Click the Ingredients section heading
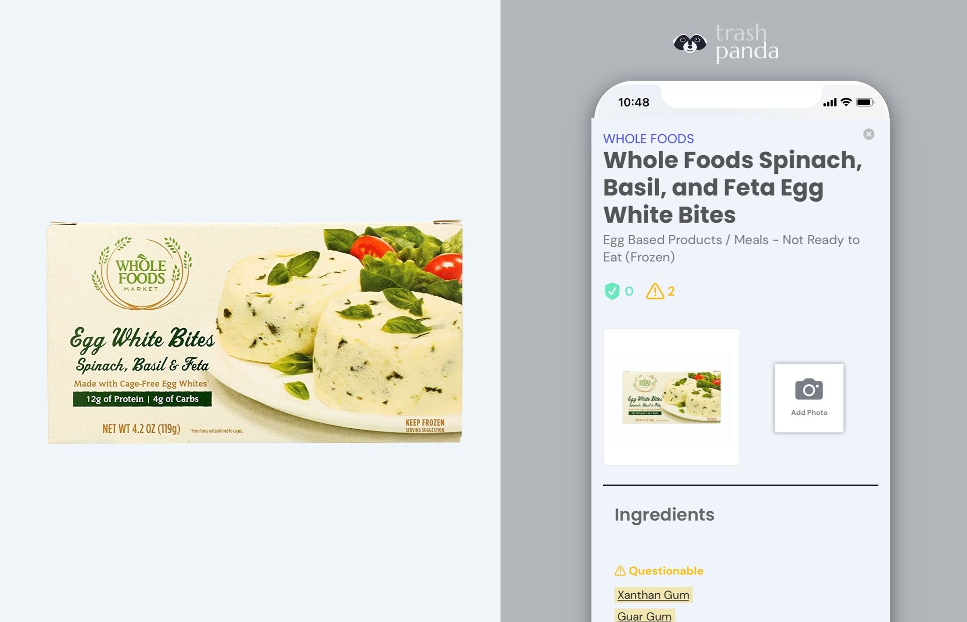The height and width of the screenshot is (622, 967). (664, 515)
